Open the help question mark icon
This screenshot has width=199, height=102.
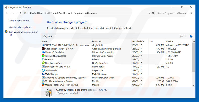191,36
